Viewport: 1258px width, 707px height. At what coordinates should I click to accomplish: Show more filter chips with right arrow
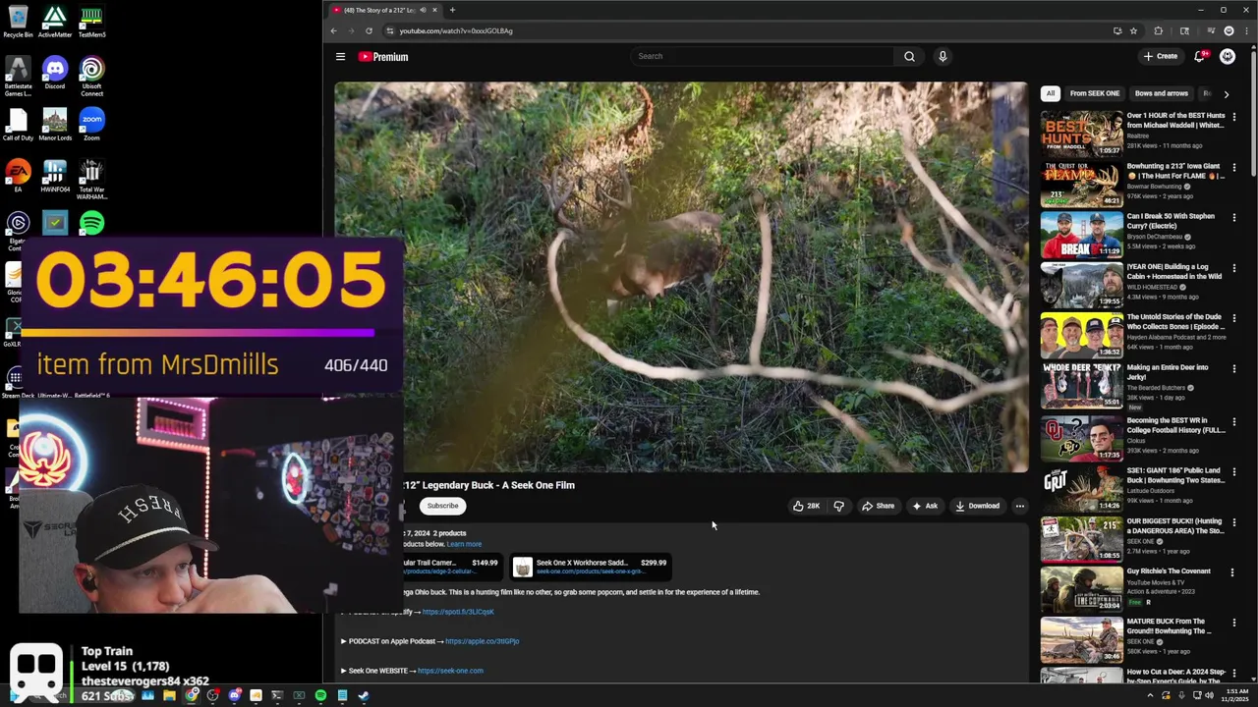(1226, 94)
